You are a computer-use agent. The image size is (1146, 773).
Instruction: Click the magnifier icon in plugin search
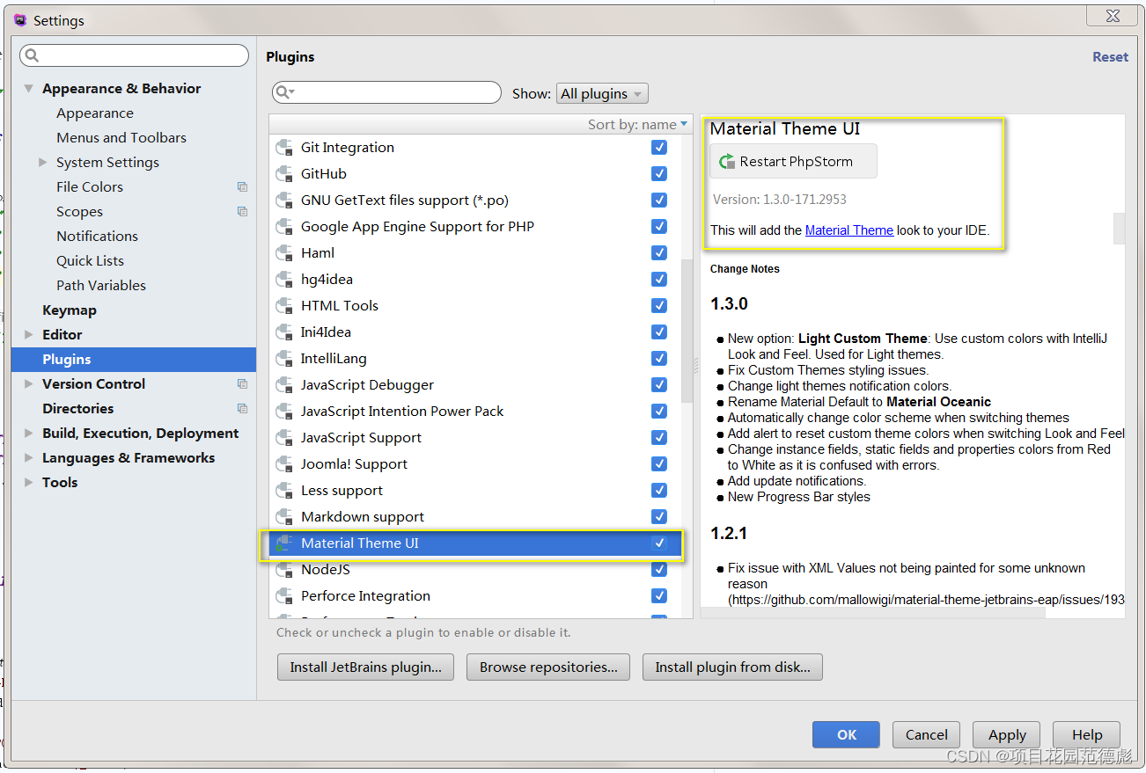pyautogui.click(x=283, y=92)
